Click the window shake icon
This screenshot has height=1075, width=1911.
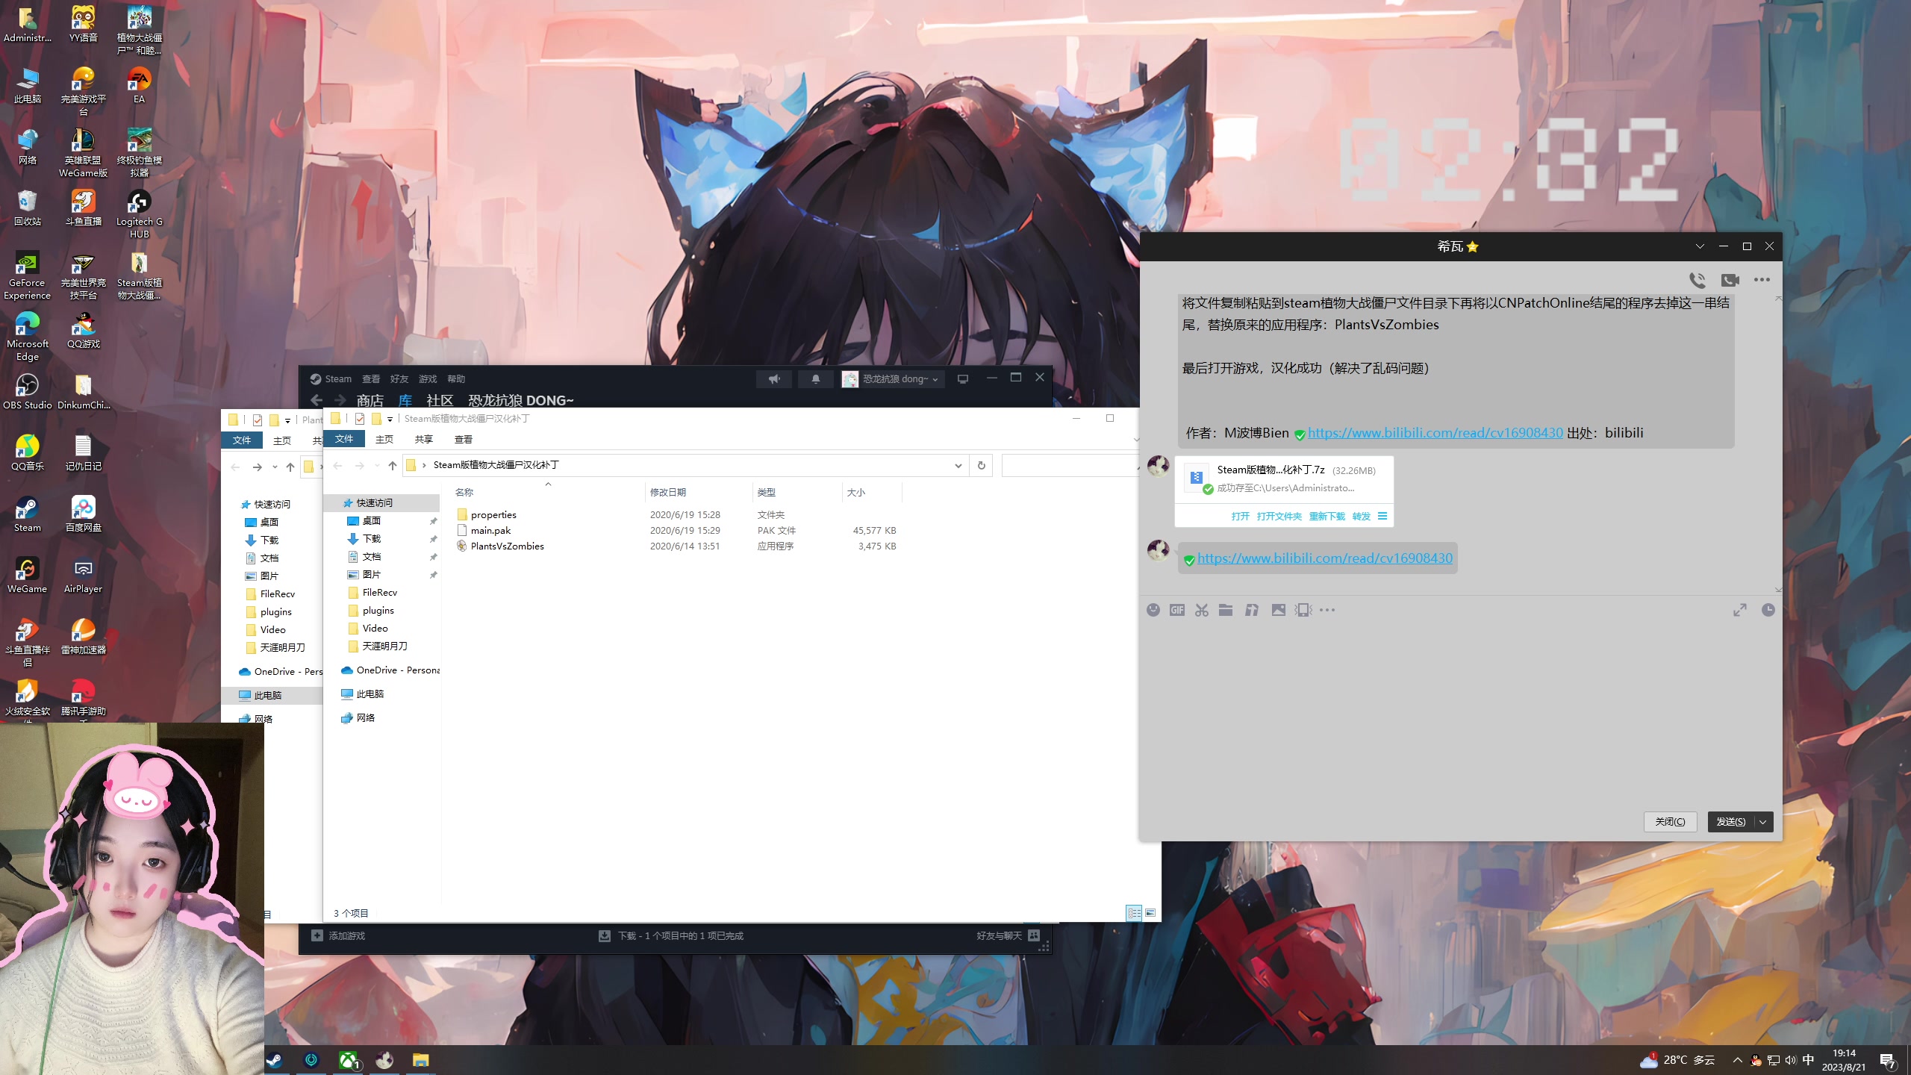coord(1303,610)
